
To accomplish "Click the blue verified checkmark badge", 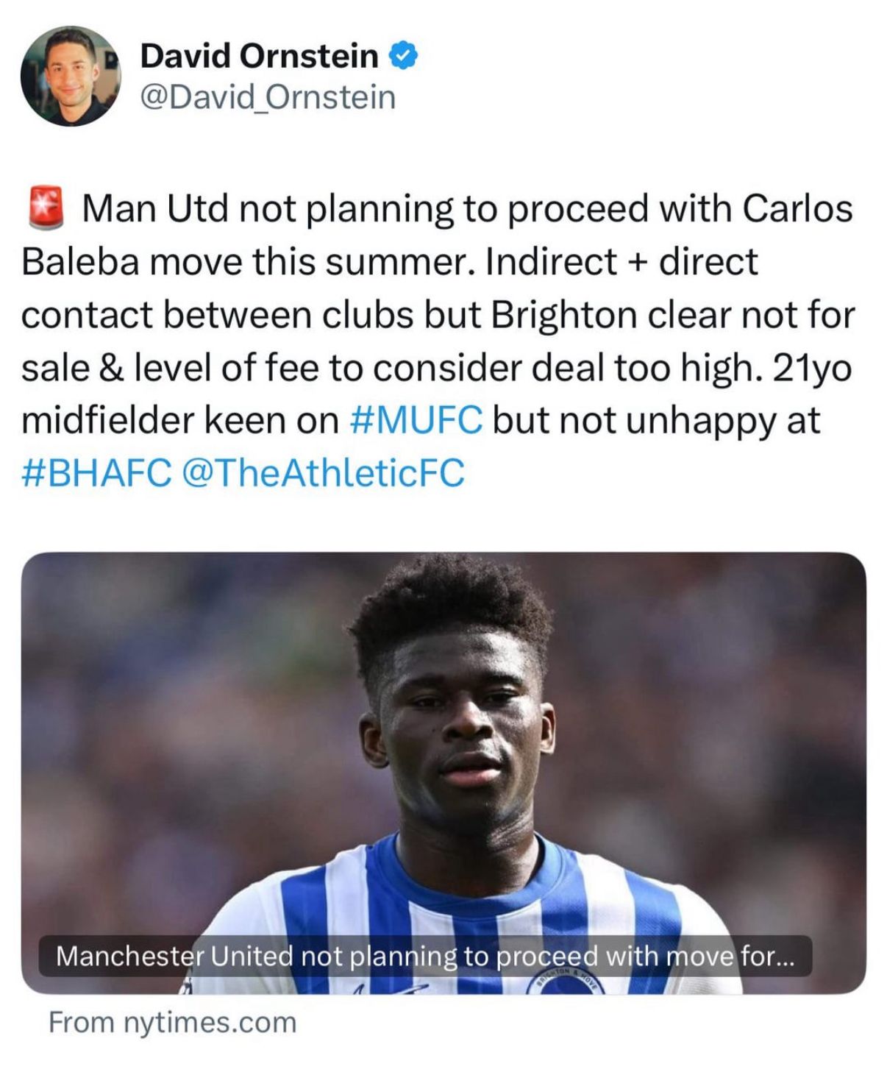I will pyautogui.click(x=403, y=56).
